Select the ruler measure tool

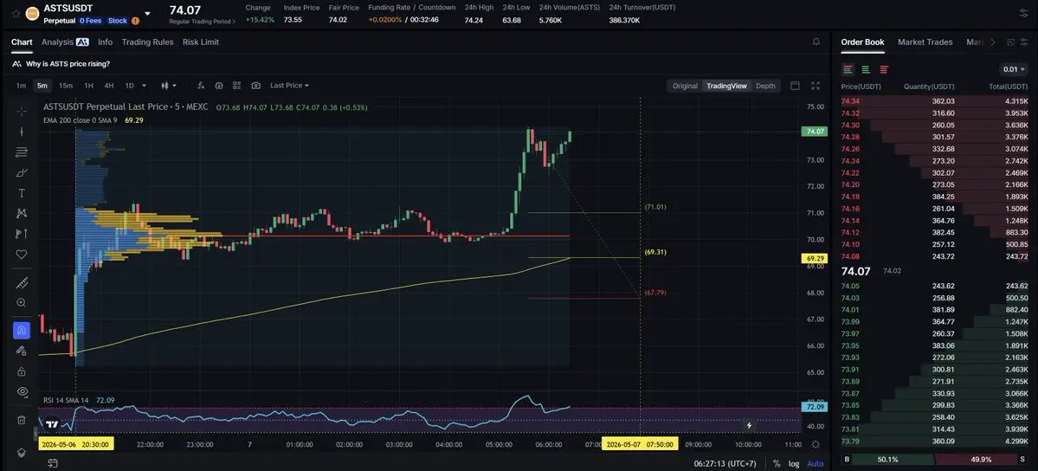click(21, 283)
